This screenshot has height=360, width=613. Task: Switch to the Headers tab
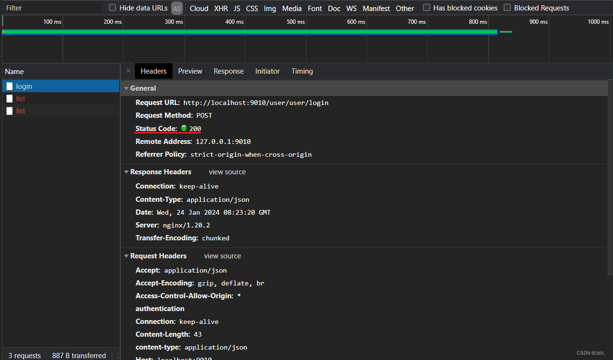[153, 71]
